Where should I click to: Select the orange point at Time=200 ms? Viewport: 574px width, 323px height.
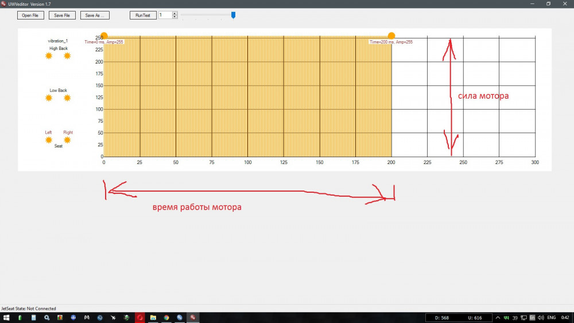391,36
